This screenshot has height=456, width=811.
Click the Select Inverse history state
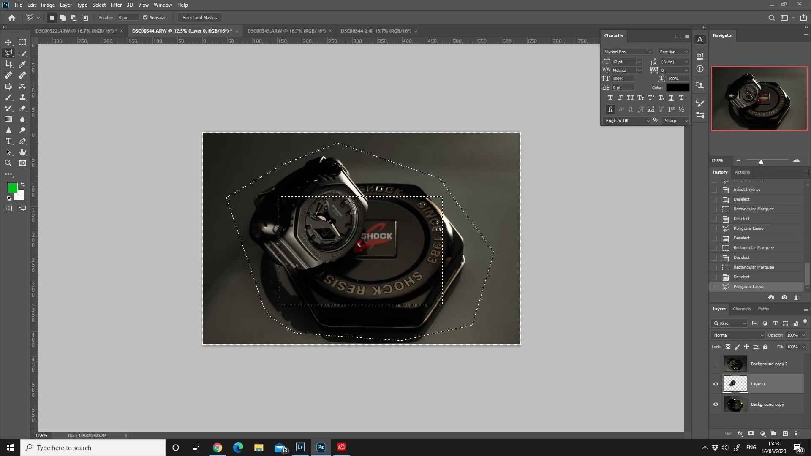click(746, 190)
